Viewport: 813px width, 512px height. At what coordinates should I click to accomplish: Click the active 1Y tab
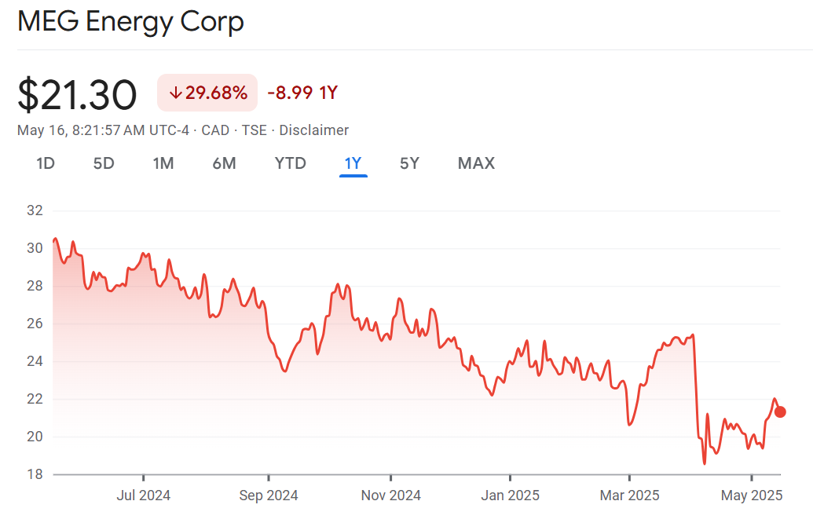(353, 163)
